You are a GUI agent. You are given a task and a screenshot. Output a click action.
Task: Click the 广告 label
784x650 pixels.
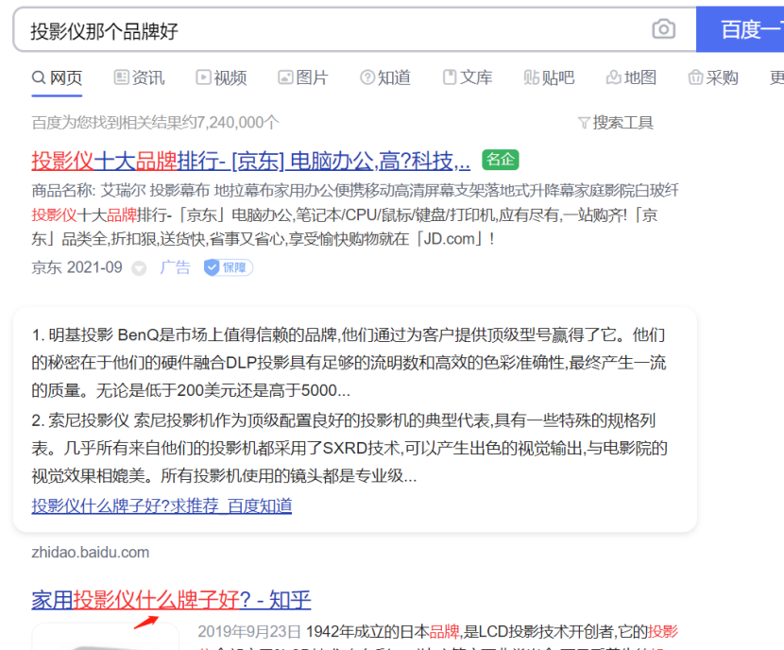[175, 267]
